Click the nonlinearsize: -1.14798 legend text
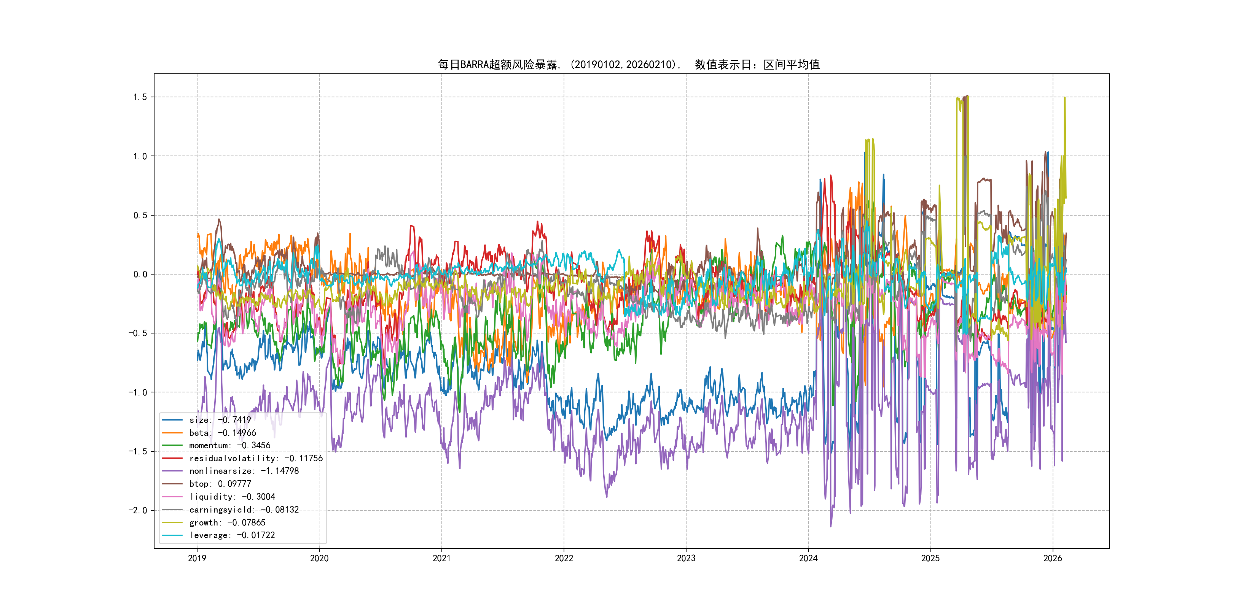This screenshot has width=1233, height=616. tap(244, 471)
